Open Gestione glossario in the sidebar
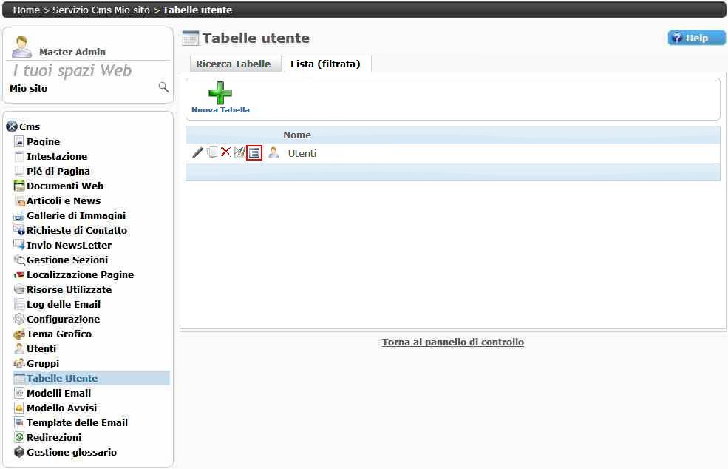The height and width of the screenshot is (469, 728). point(71,452)
